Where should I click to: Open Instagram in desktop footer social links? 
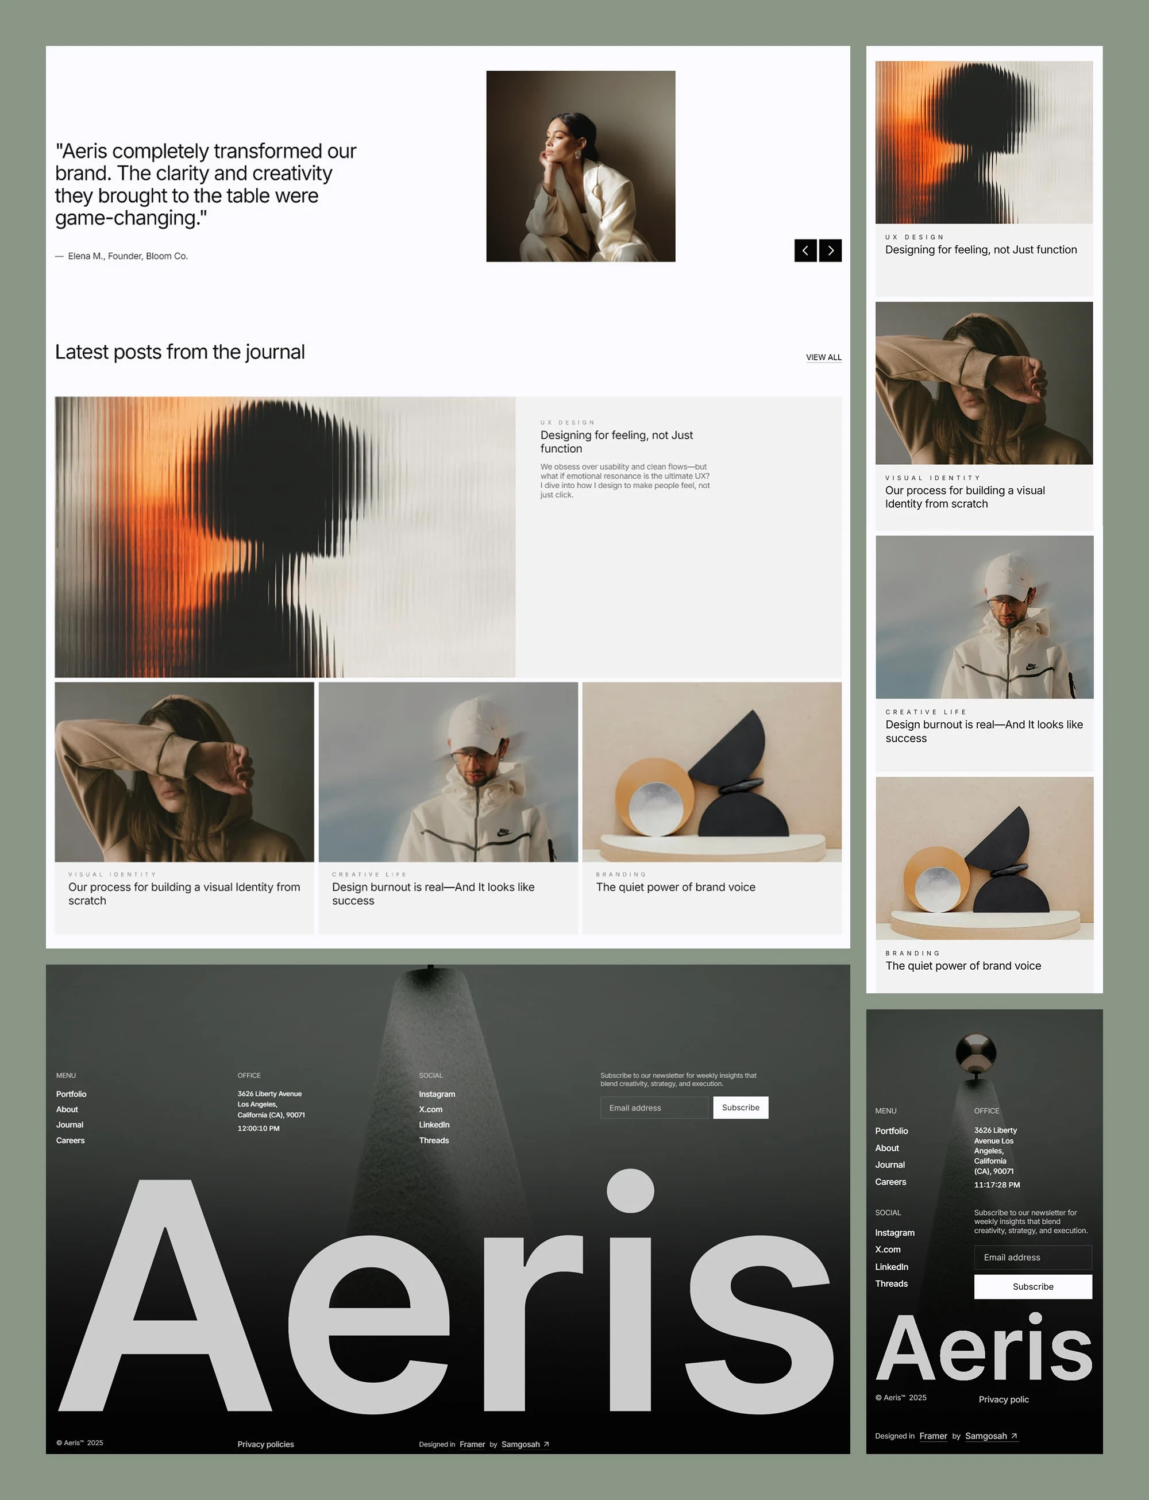coord(437,1094)
